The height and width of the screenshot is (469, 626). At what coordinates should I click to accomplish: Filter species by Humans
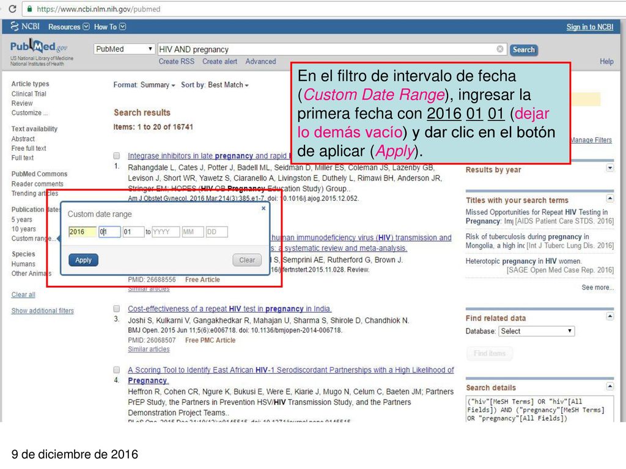[23, 264]
